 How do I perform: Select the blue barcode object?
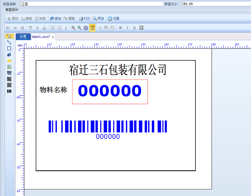point(108,127)
